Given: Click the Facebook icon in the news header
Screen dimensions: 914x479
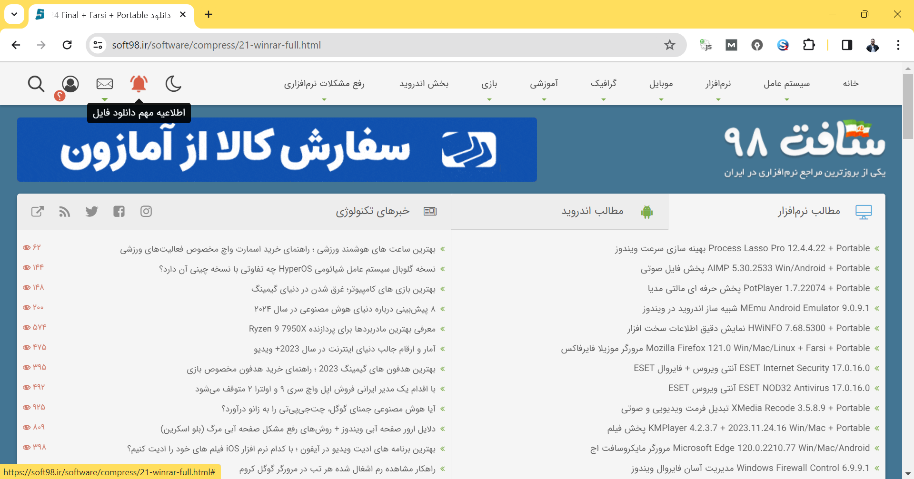Looking at the screenshot, I should [119, 211].
